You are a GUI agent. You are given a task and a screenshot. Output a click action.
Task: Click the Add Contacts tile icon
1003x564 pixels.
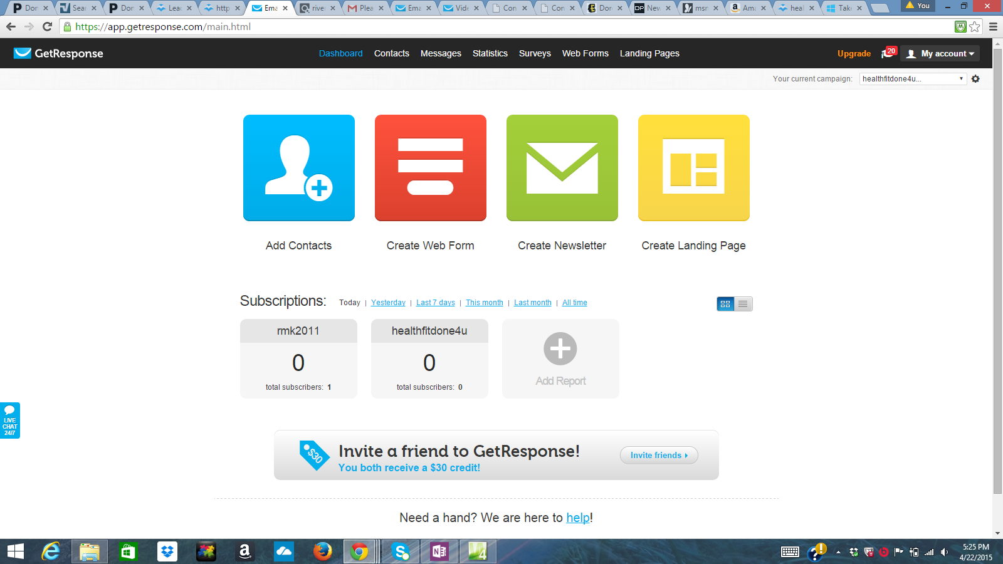(299, 168)
